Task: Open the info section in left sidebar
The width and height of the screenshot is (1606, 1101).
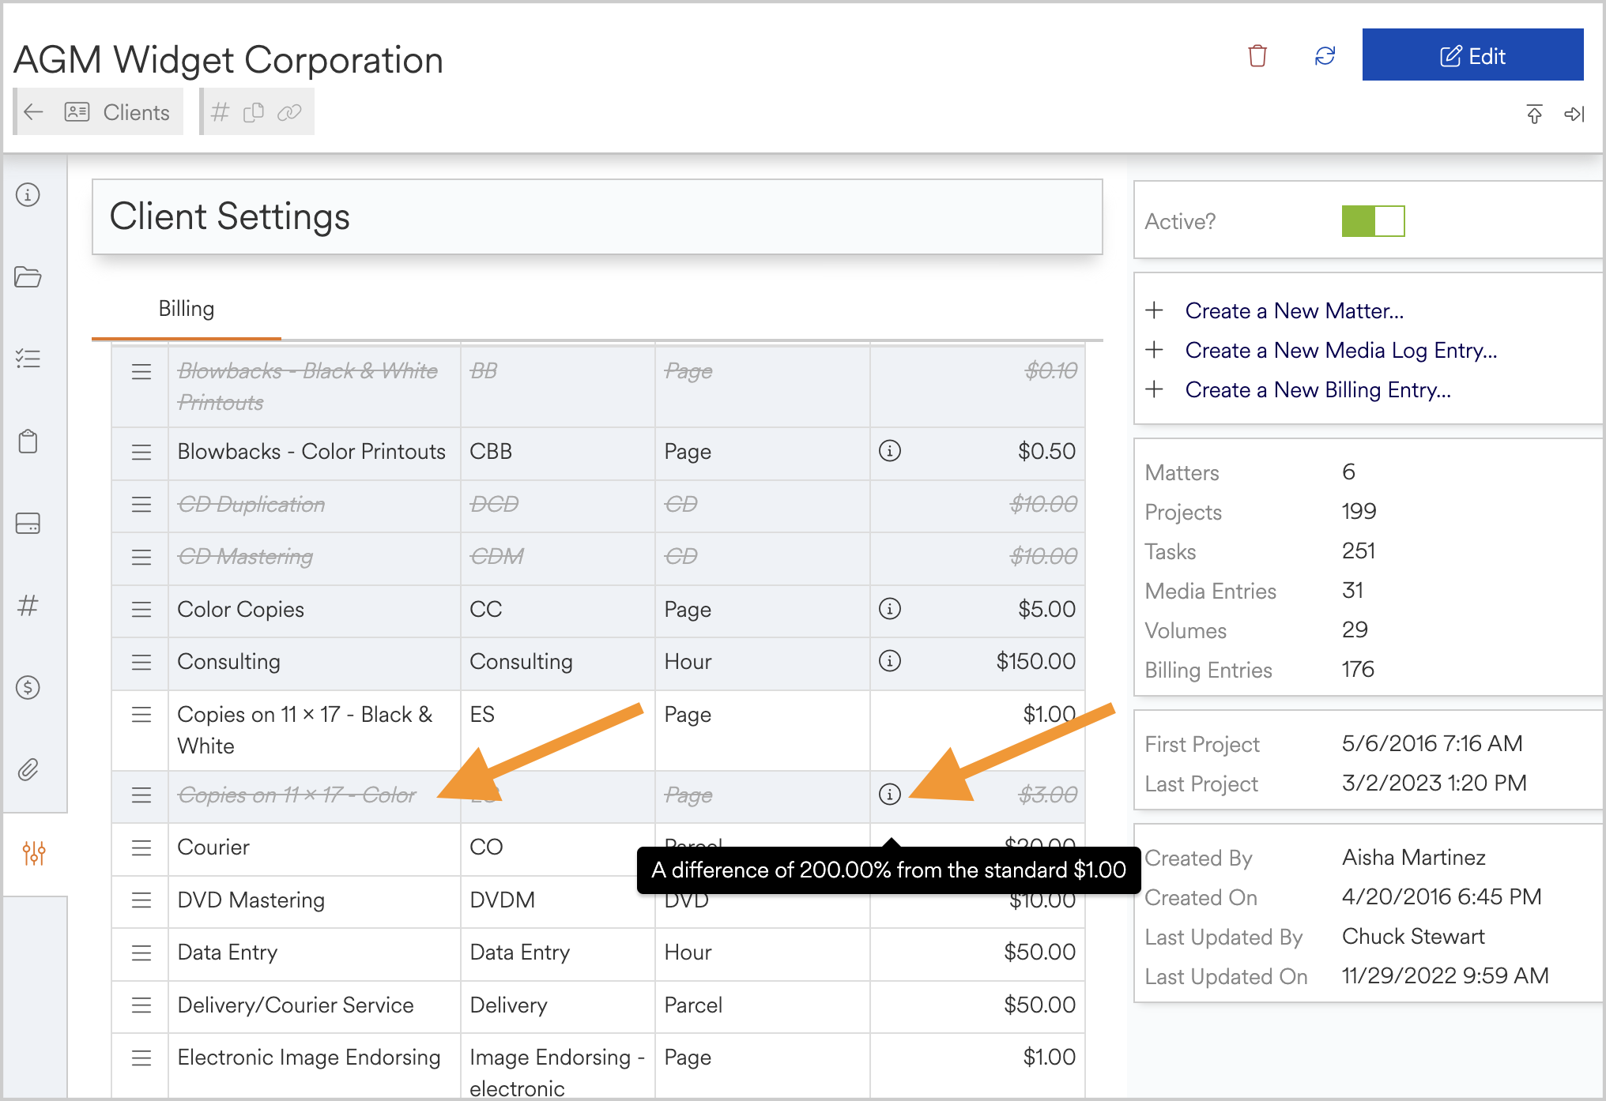Action: click(x=28, y=194)
